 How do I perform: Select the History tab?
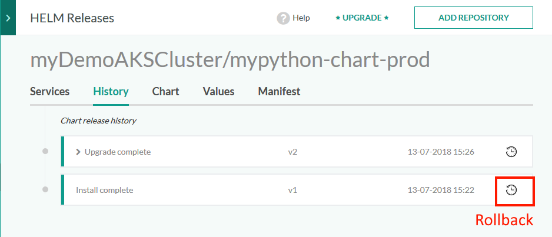pyautogui.click(x=111, y=91)
